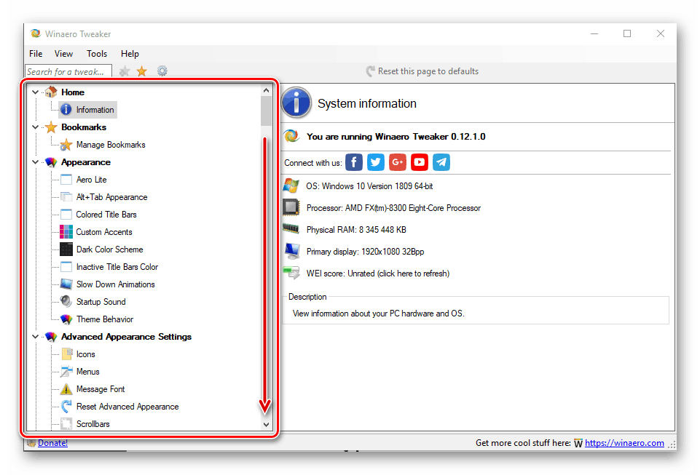
Task: Select Startup Sound tree item
Action: [101, 302]
